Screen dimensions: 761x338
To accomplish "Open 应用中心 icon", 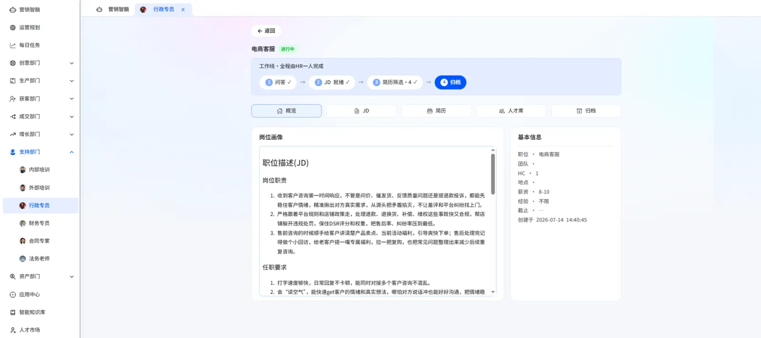I will (x=13, y=295).
